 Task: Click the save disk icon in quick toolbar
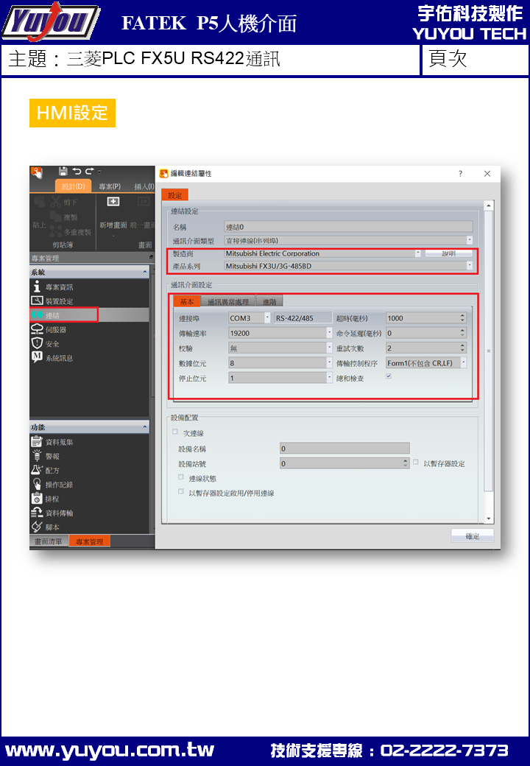pos(63,172)
